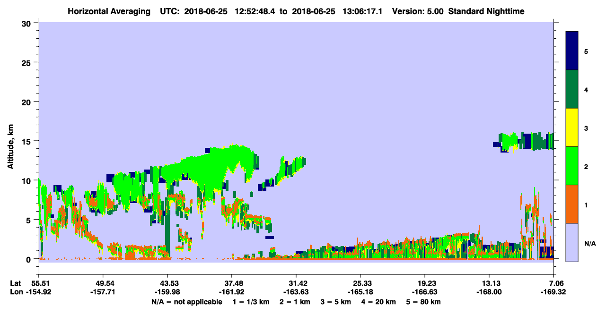Click the "2 = 1 km" legend note
The image size is (615, 315).
pos(295,302)
